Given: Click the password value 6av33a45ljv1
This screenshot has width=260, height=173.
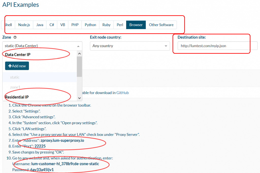Looking at the screenshot, I should coord(42,170).
